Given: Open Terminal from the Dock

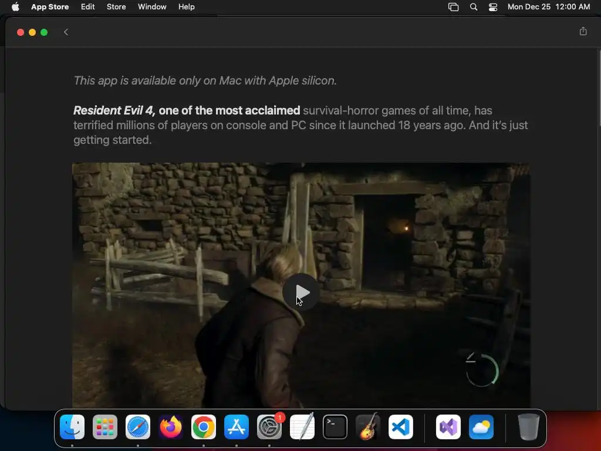Looking at the screenshot, I should pos(335,427).
